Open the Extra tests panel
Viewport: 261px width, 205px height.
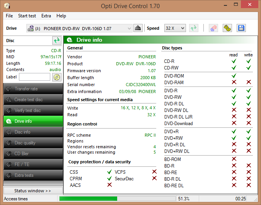click(x=33, y=175)
